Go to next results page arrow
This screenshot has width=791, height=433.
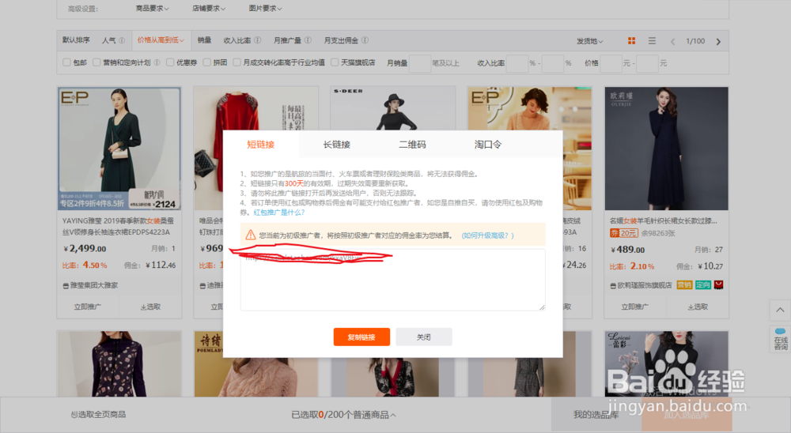click(718, 41)
